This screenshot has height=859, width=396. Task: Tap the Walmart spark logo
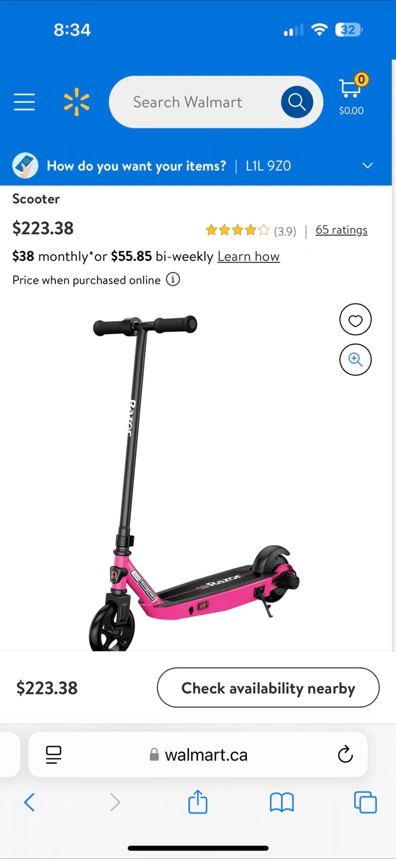click(x=76, y=102)
